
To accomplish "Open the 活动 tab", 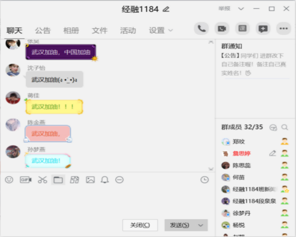I will tap(128, 30).
